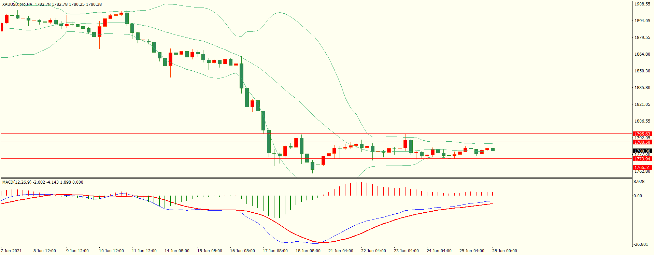Select the 1773.94 red price level tag

(642, 159)
